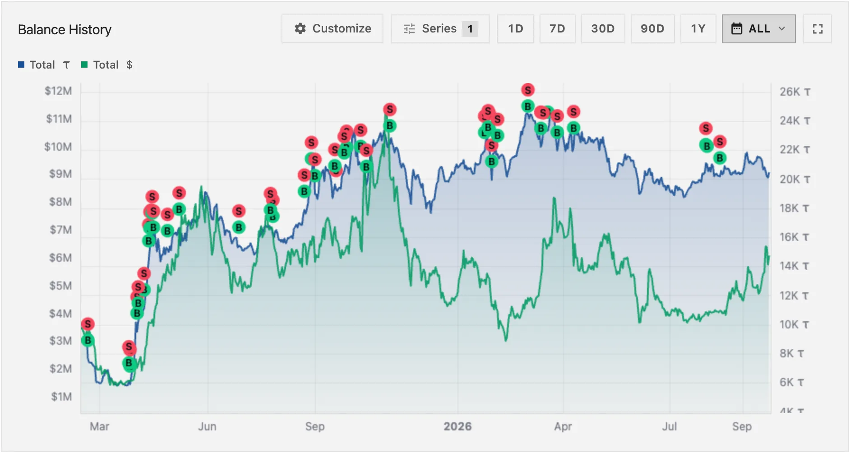The image size is (850, 452).
Task: Click the last green B marker near 22K
Action: [x=720, y=158]
